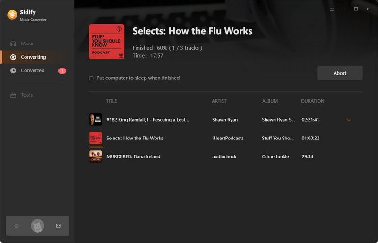Click artist iHeartPodcasts
378x243 pixels.
coord(228,138)
